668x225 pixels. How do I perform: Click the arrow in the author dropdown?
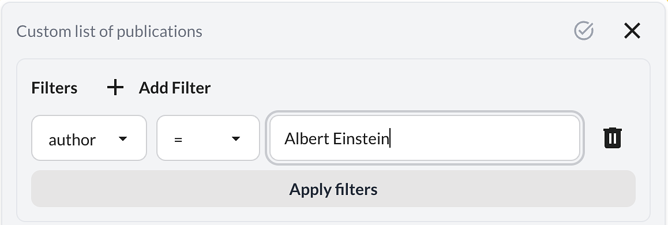pyautogui.click(x=123, y=138)
